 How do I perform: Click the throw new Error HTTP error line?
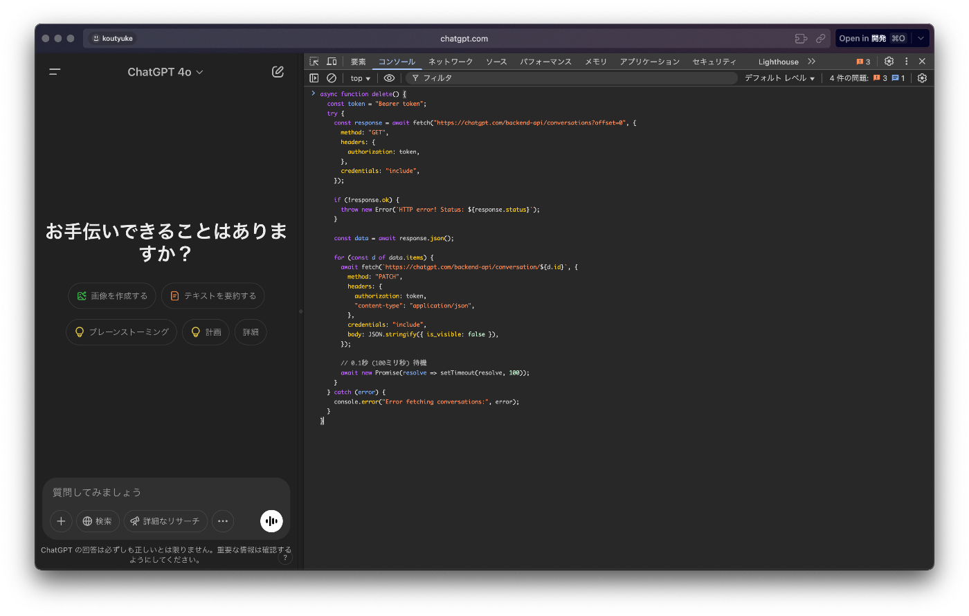[x=440, y=209]
